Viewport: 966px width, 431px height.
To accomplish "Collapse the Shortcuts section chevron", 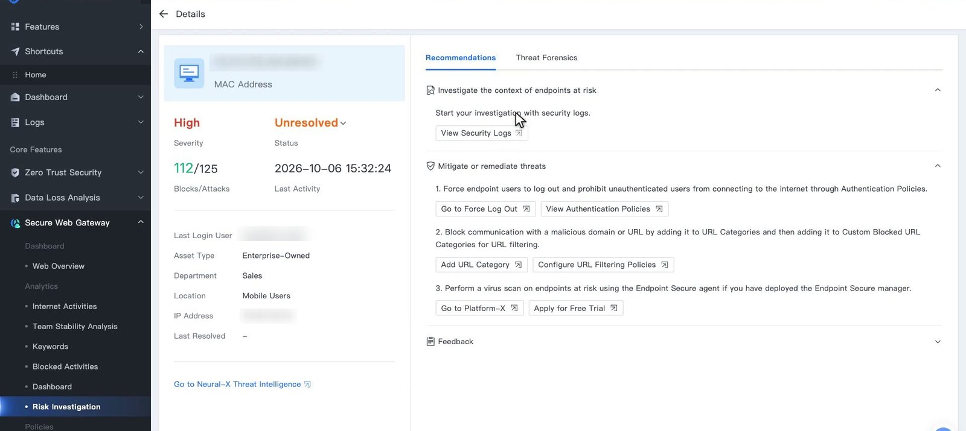I will [141, 51].
